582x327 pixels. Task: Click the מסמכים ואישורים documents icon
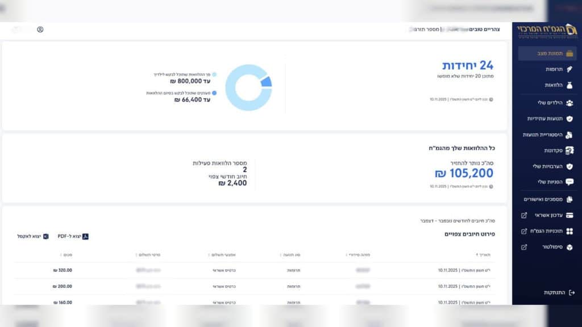[x=569, y=199]
